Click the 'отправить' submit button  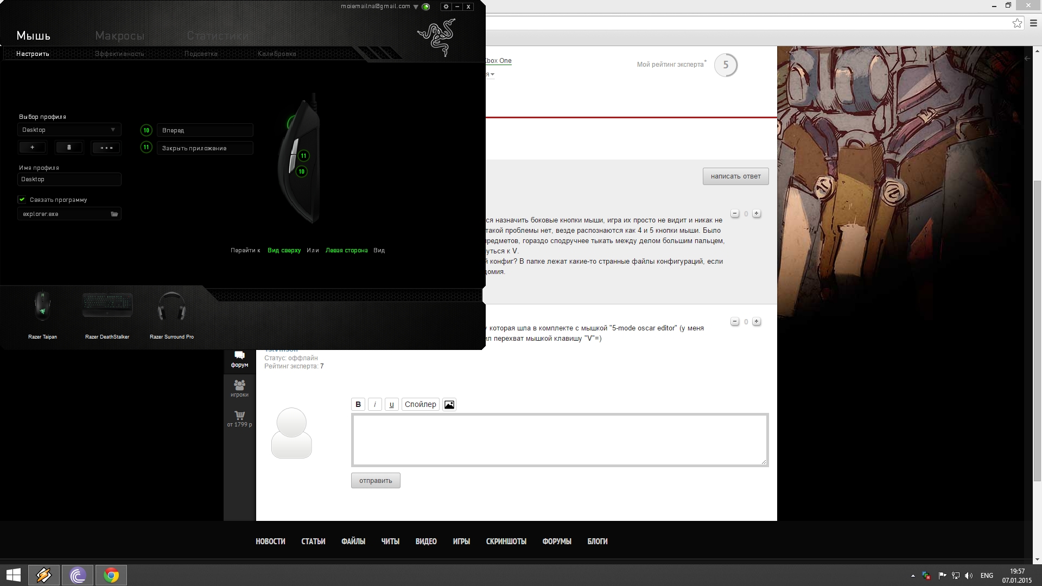pyautogui.click(x=375, y=481)
